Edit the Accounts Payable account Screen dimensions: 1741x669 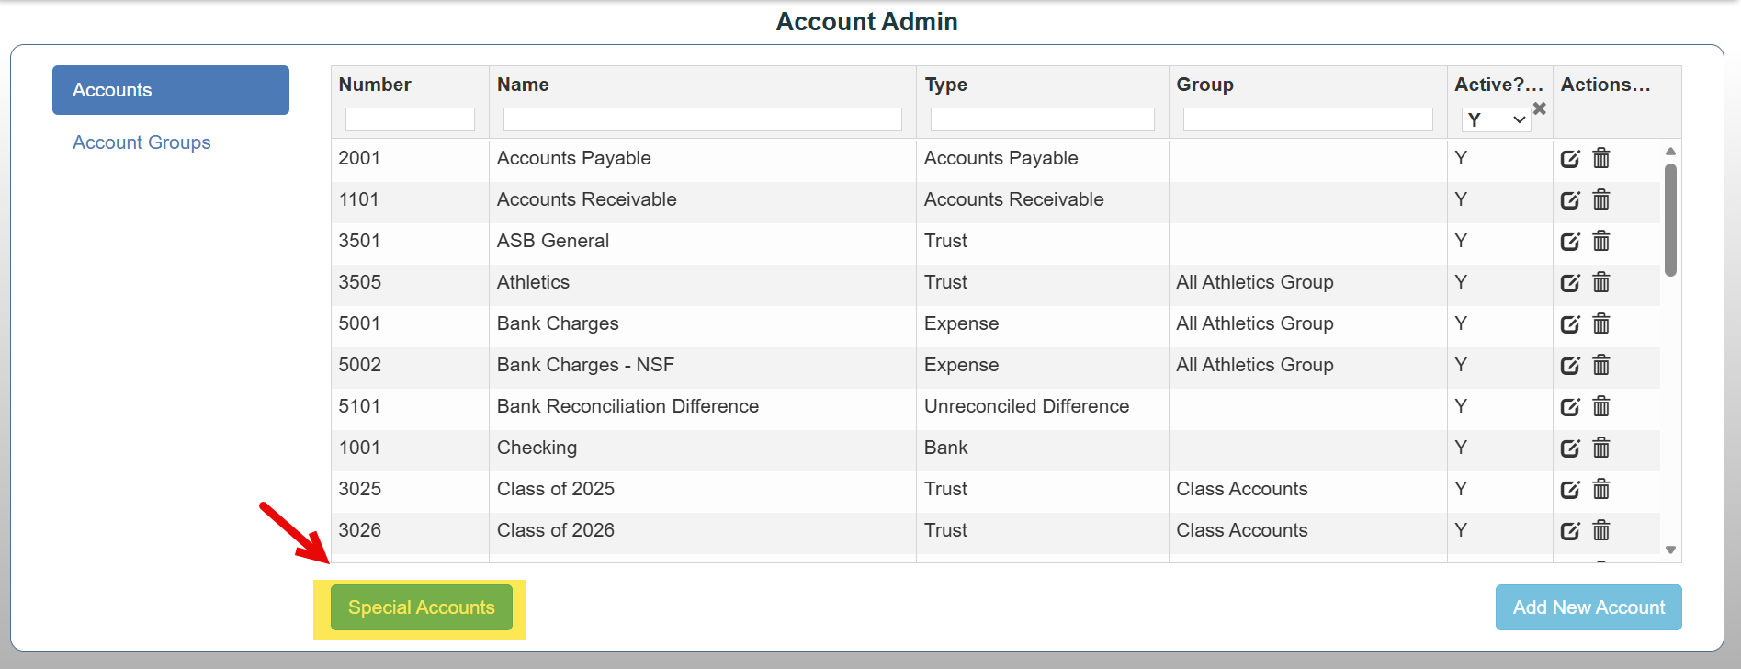1570,158
